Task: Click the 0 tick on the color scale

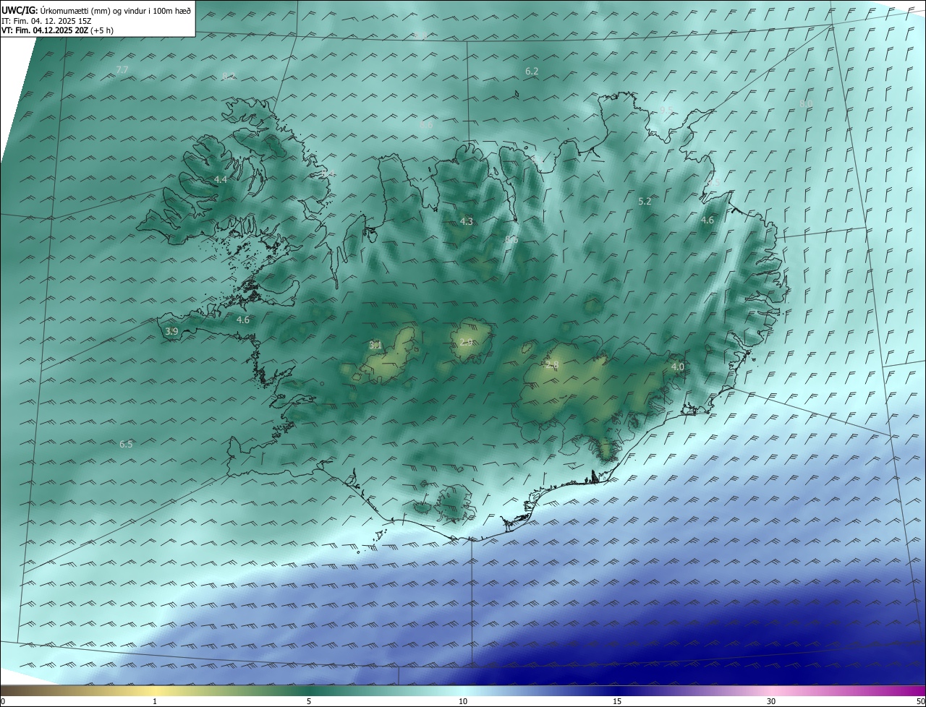Action: 3,701
